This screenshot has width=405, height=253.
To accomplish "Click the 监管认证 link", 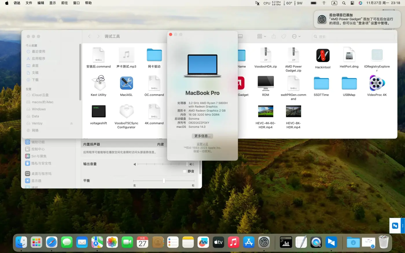I will [202, 144].
